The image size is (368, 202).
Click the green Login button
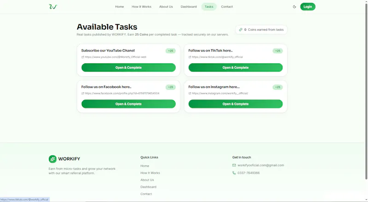[308, 6]
